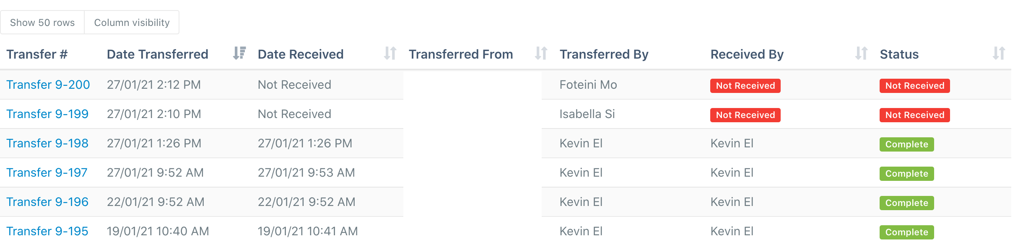Image resolution: width=1023 pixels, height=247 pixels.
Task: Click the Status column sort icon
Action: click(999, 53)
